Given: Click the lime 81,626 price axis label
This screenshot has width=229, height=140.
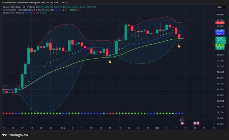Looking at the screenshot, I should pyautogui.click(x=220, y=45).
